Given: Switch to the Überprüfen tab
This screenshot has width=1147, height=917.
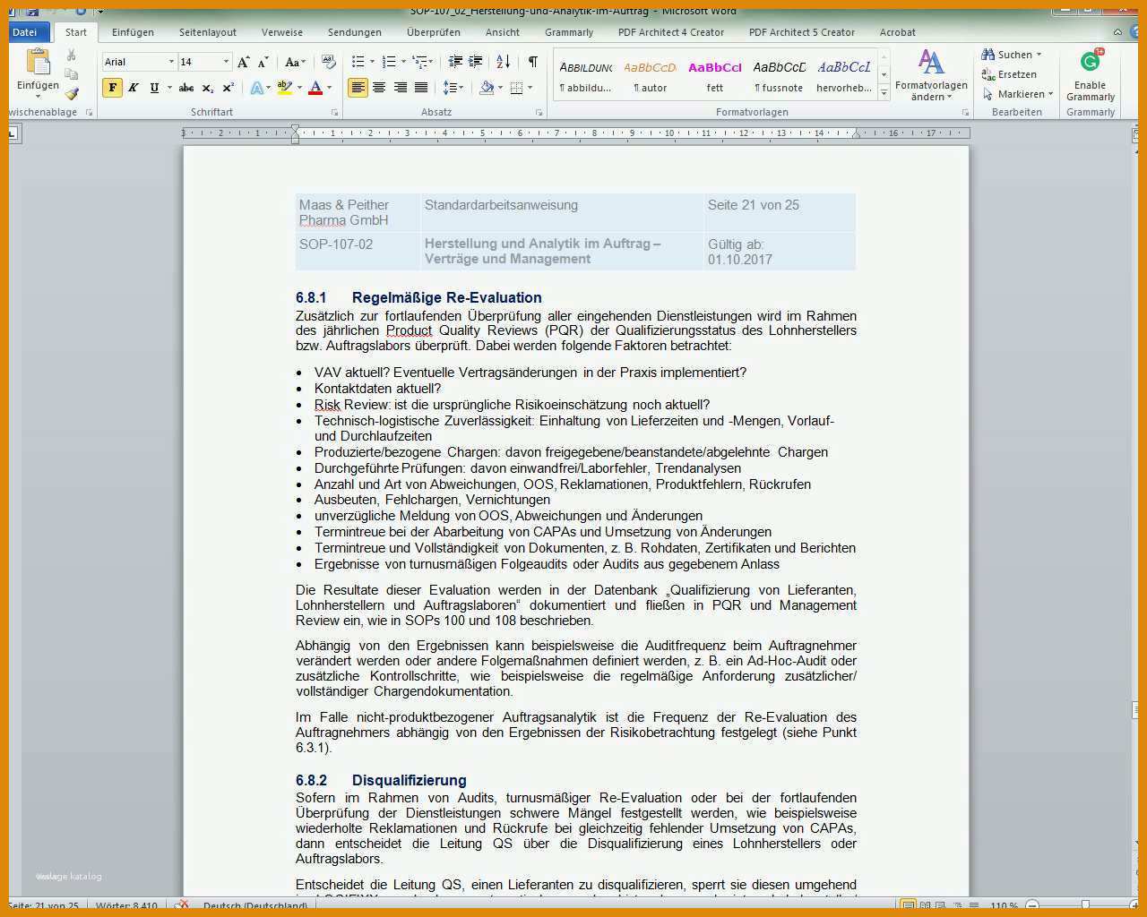Looking at the screenshot, I should [x=434, y=32].
